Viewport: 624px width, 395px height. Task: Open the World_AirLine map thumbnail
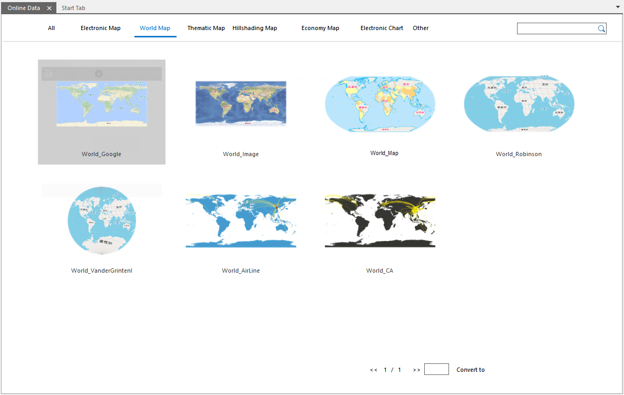(x=241, y=221)
